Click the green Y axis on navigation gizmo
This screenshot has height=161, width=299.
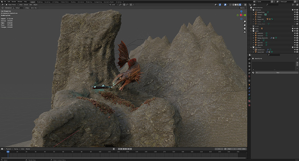(x=245, y=15)
